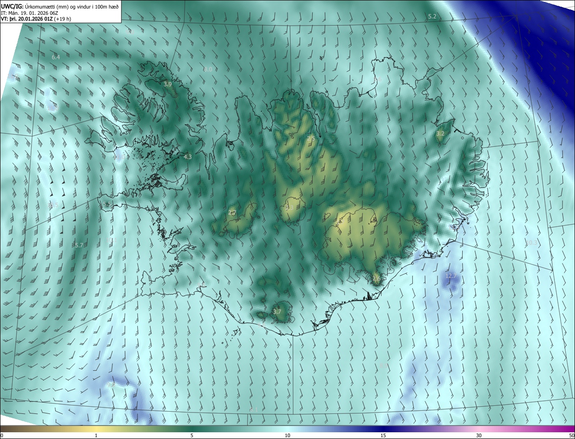Click the '3.2' value in the east
Image resolution: width=575 pixels, height=439 pixels.
pyautogui.click(x=440, y=133)
